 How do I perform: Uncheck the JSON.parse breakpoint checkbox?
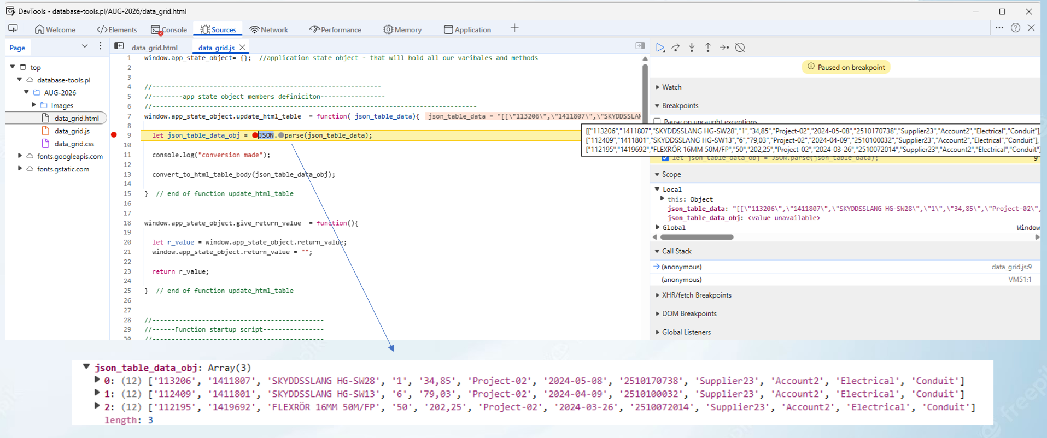point(665,158)
